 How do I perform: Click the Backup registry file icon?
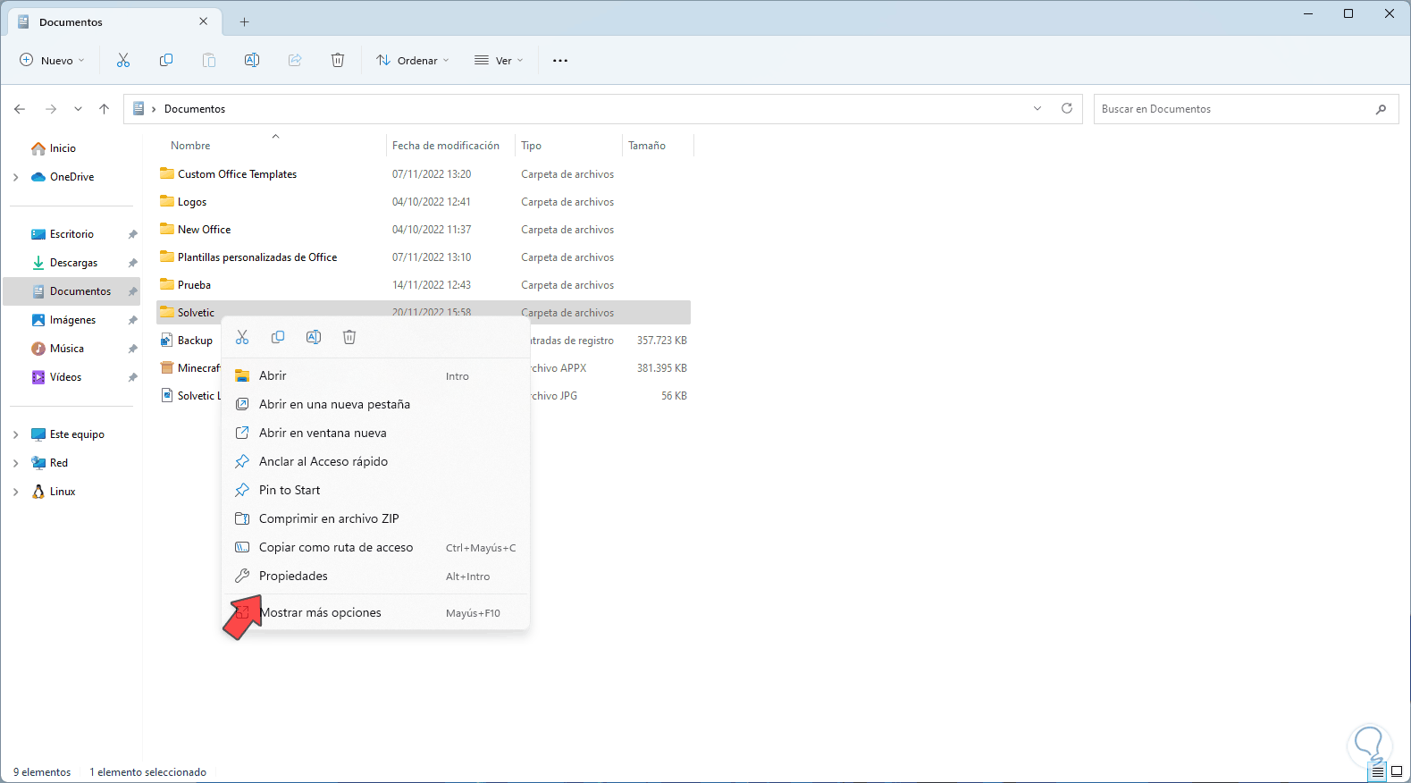tap(167, 340)
